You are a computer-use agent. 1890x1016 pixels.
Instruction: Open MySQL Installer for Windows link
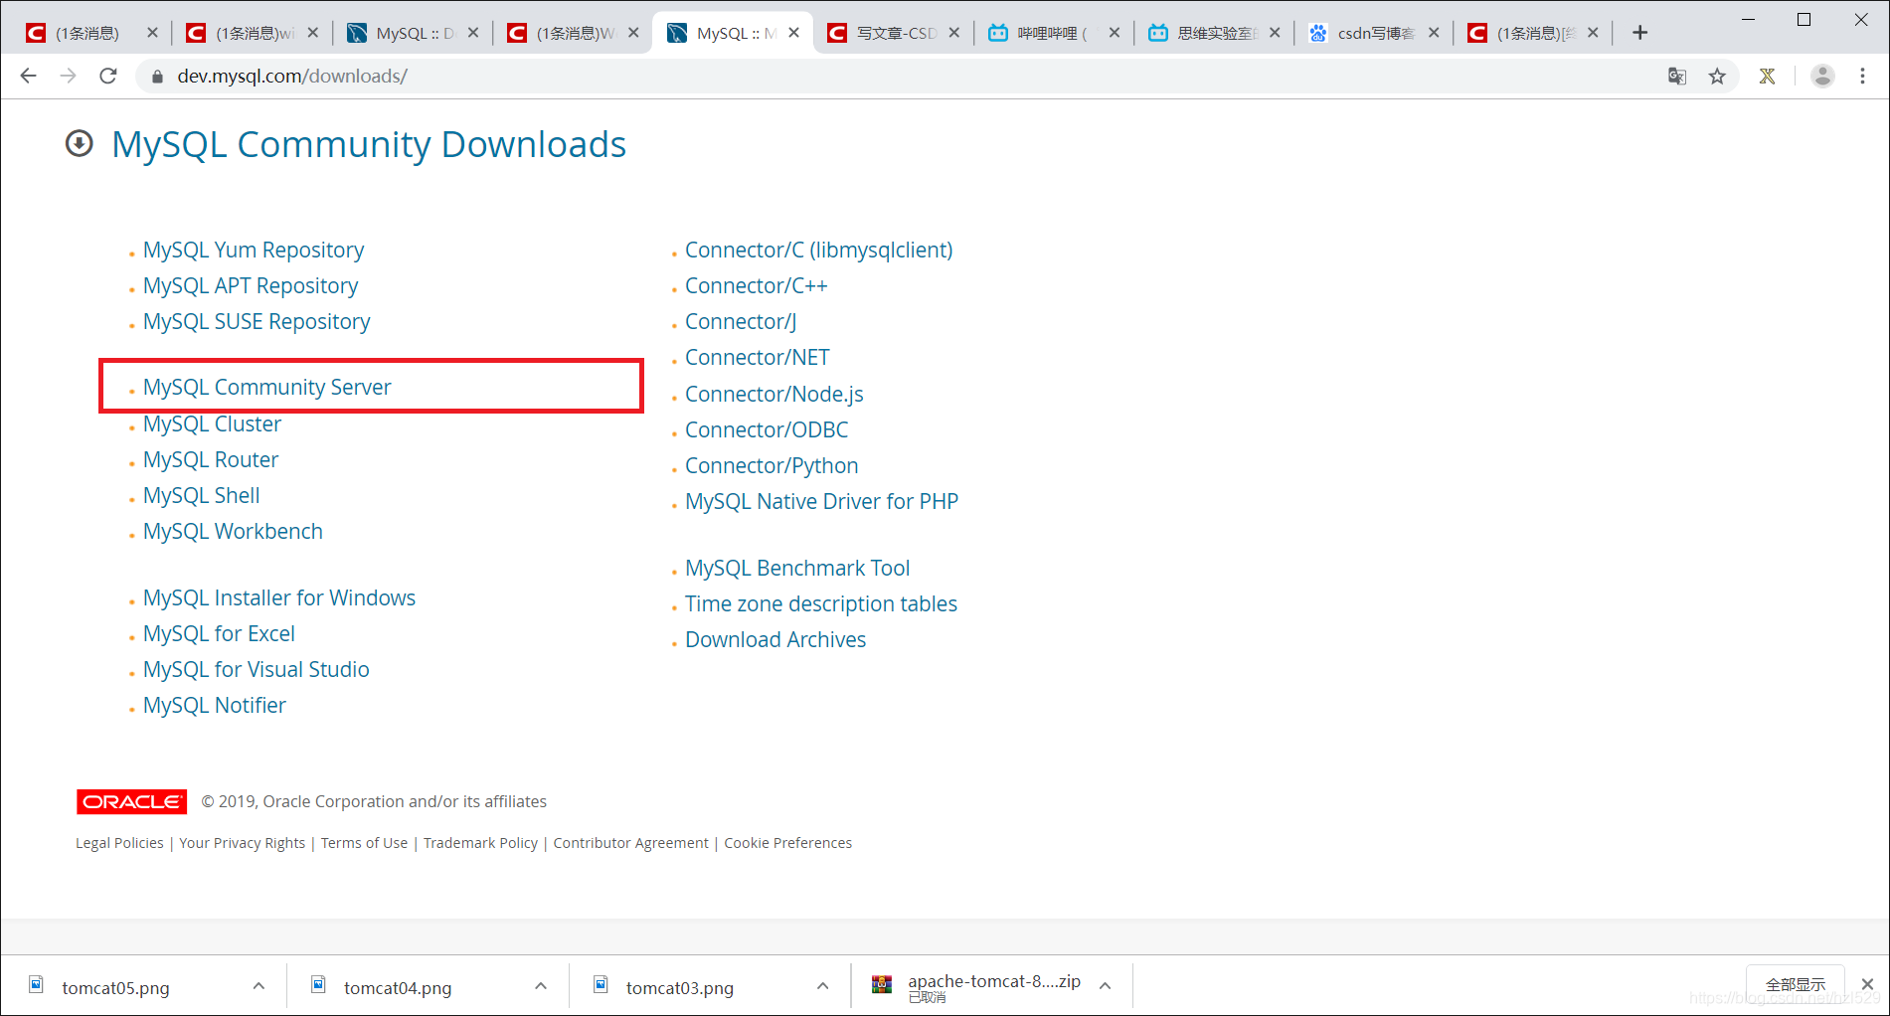coord(279,597)
